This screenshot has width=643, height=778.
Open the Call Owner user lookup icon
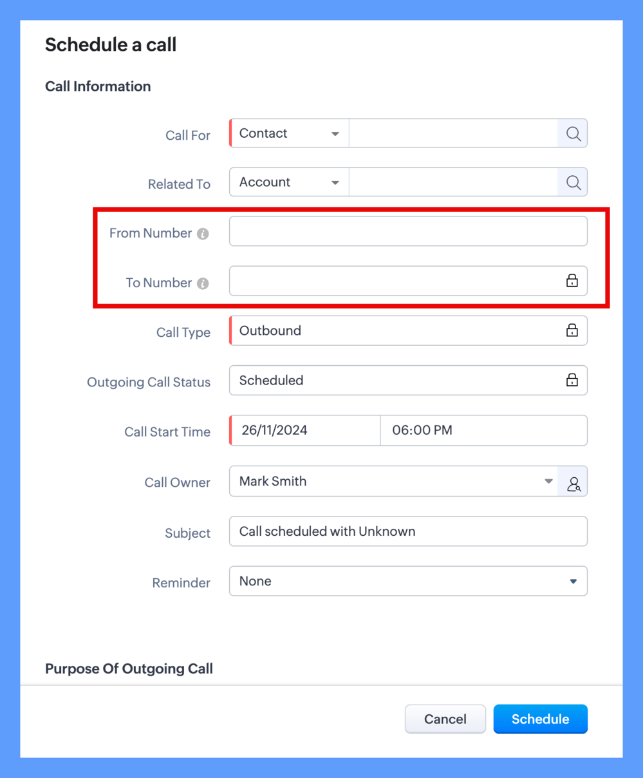[x=573, y=482]
